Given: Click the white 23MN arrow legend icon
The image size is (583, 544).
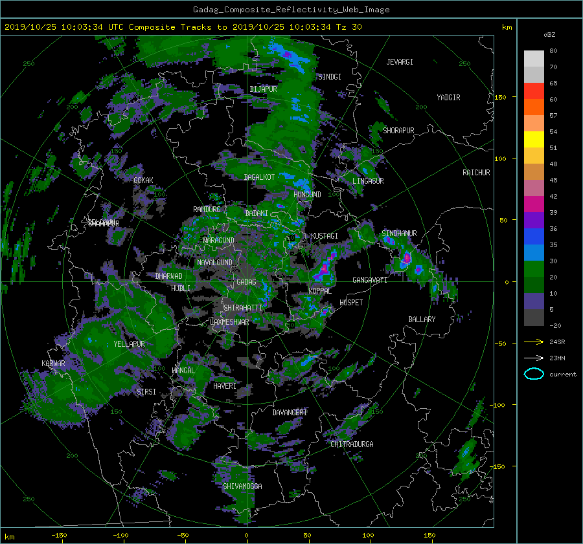Looking at the screenshot, I should pos(534,358).
